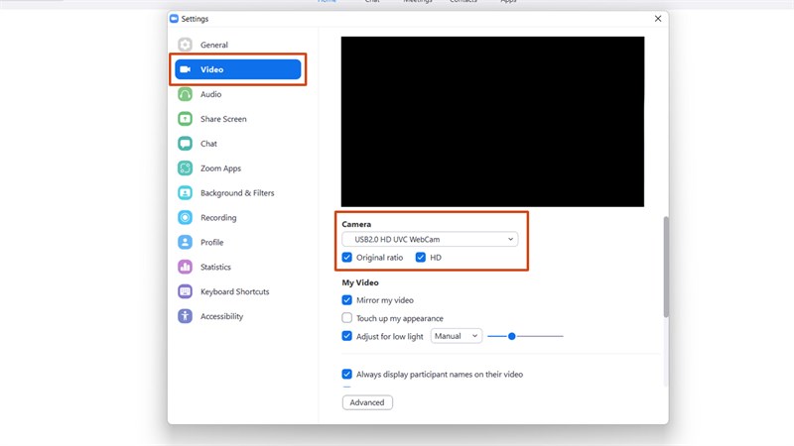Select the Recording icon
Screen dimensions: 794x446
click(x=185, y=218)
